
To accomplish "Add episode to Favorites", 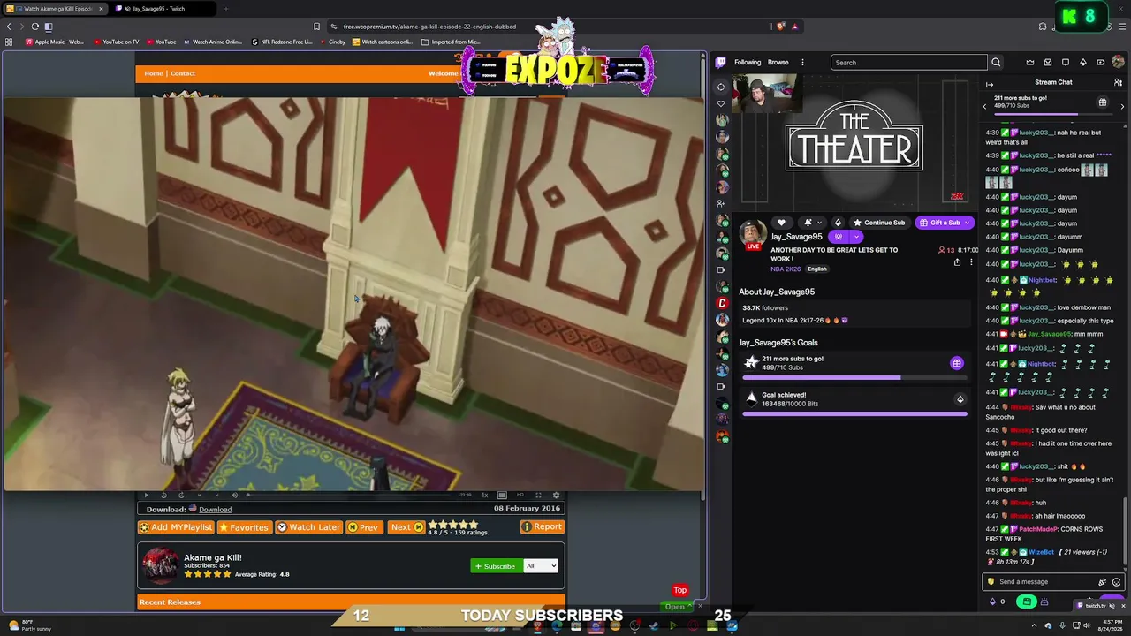I will 244,527.
